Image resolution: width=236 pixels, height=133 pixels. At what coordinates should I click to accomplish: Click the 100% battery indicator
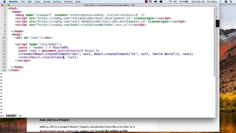(184, 1)
